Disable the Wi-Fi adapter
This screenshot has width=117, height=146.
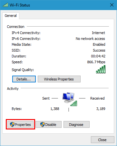48,125
